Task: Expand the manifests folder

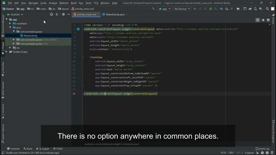Action: (x=10, y=23)
